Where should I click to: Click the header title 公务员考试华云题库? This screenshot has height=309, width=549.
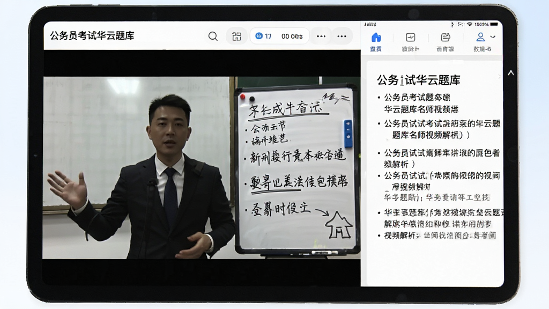[x=92, y=36]
